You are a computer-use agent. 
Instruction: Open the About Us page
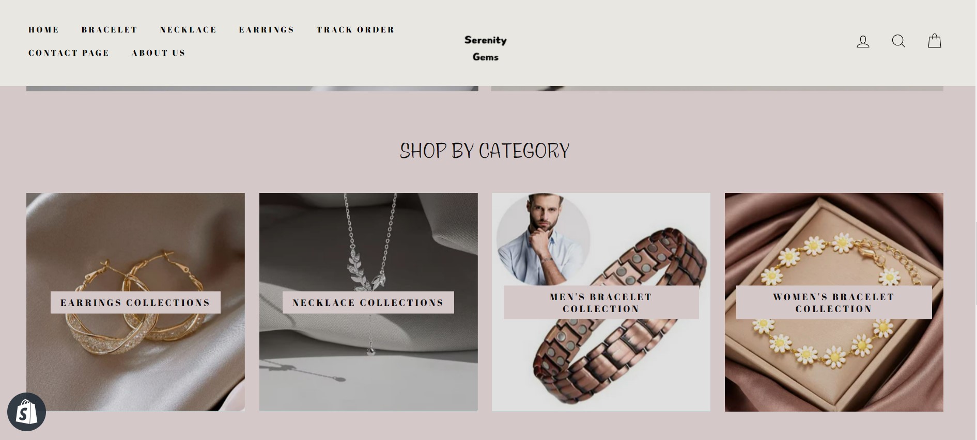tap(158, 53)
